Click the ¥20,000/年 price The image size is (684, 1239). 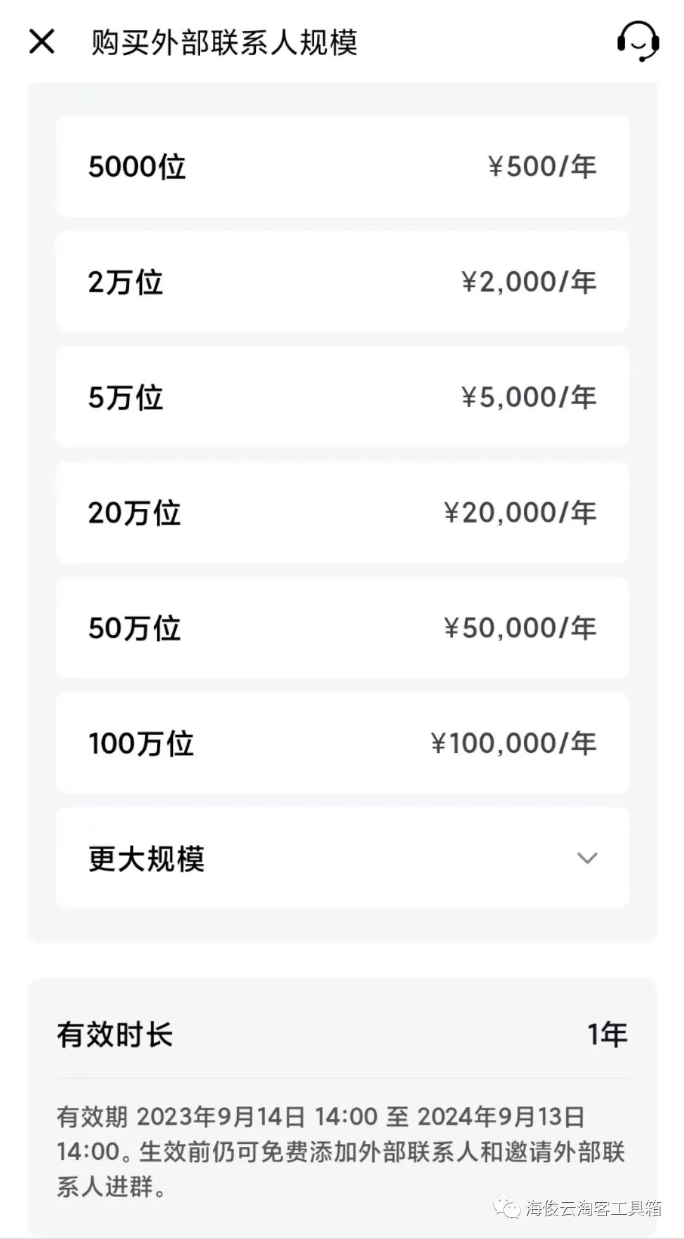519,513
